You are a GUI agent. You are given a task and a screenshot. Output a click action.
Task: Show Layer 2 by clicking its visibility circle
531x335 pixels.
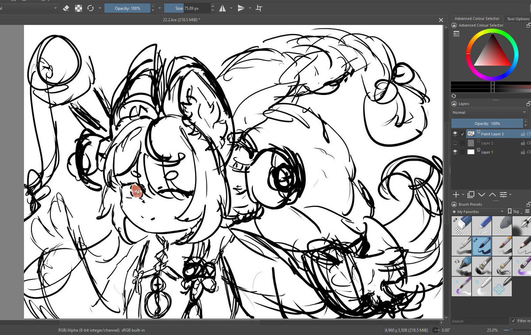click(454, 143)
